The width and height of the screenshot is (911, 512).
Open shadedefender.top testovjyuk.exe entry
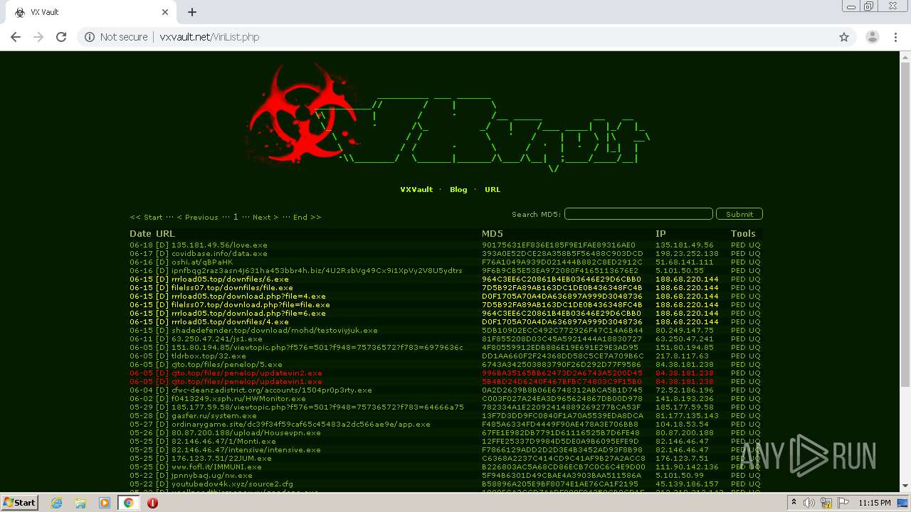click(x=275, y=330)
